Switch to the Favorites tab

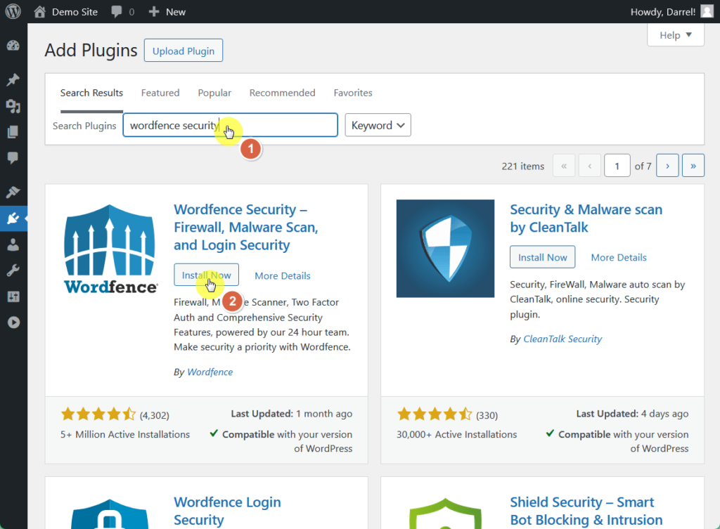353,93
